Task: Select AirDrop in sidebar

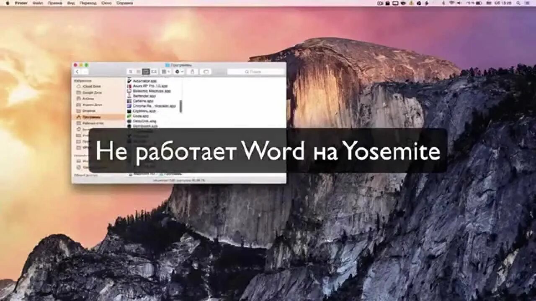Action: (x=99, y=99)
